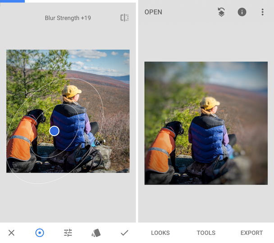Tap the OPEN button
This screenshot has height=243, width=274.
coord(153,12)
